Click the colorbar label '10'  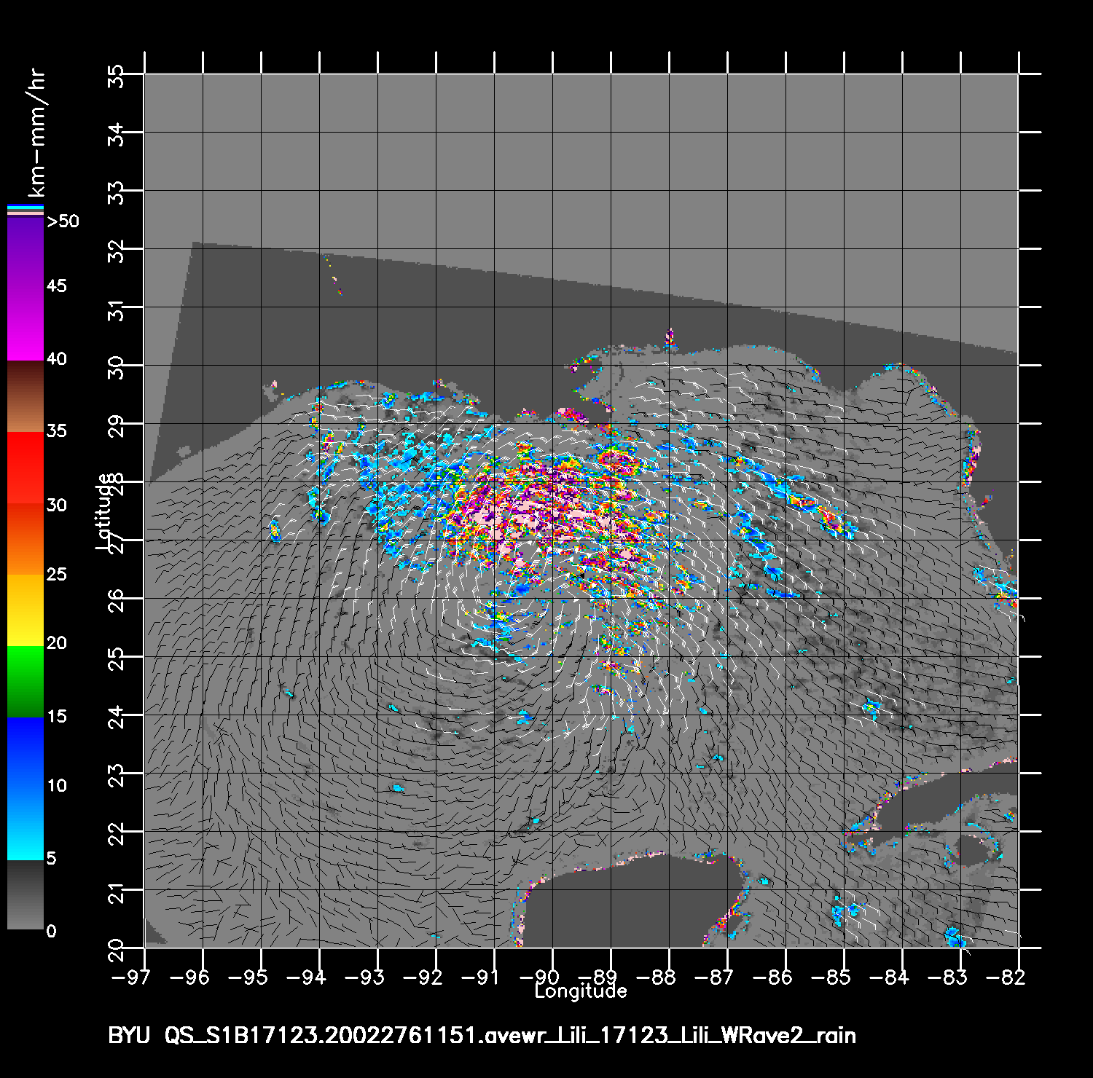pos(56,785)
